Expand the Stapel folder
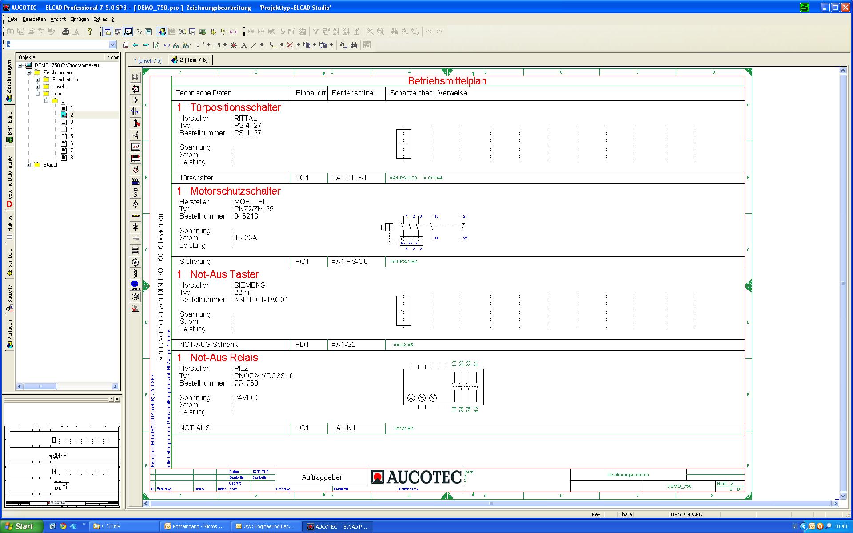The image size is (853, 533). (29, 165)
